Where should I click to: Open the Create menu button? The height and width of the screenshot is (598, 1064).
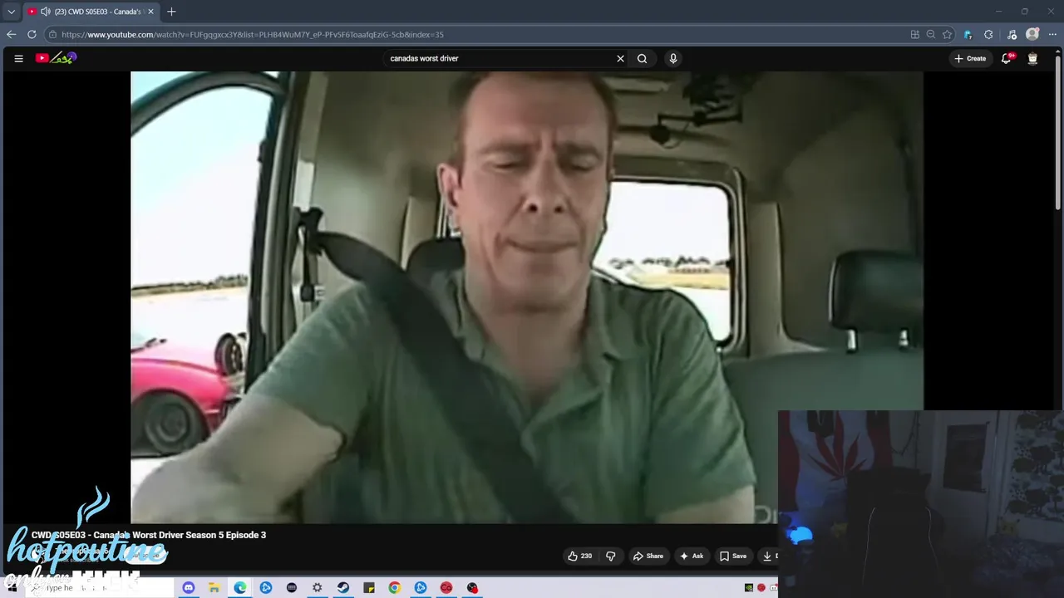(970, 58)
